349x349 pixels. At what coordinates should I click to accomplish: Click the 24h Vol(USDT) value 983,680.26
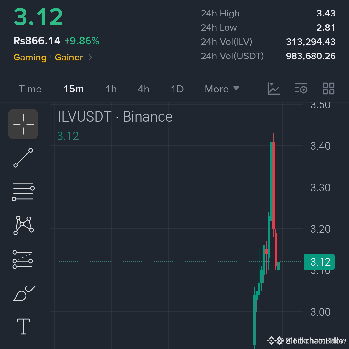click(311, 56)
